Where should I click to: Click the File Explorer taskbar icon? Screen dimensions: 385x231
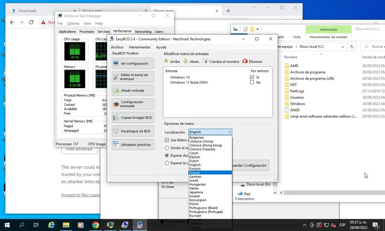click(66, 225)
